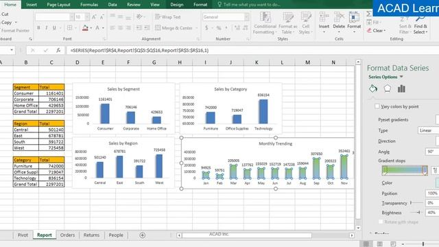
Task: Open the Fill & Line paint bucket tab
Action: point(373,89)
